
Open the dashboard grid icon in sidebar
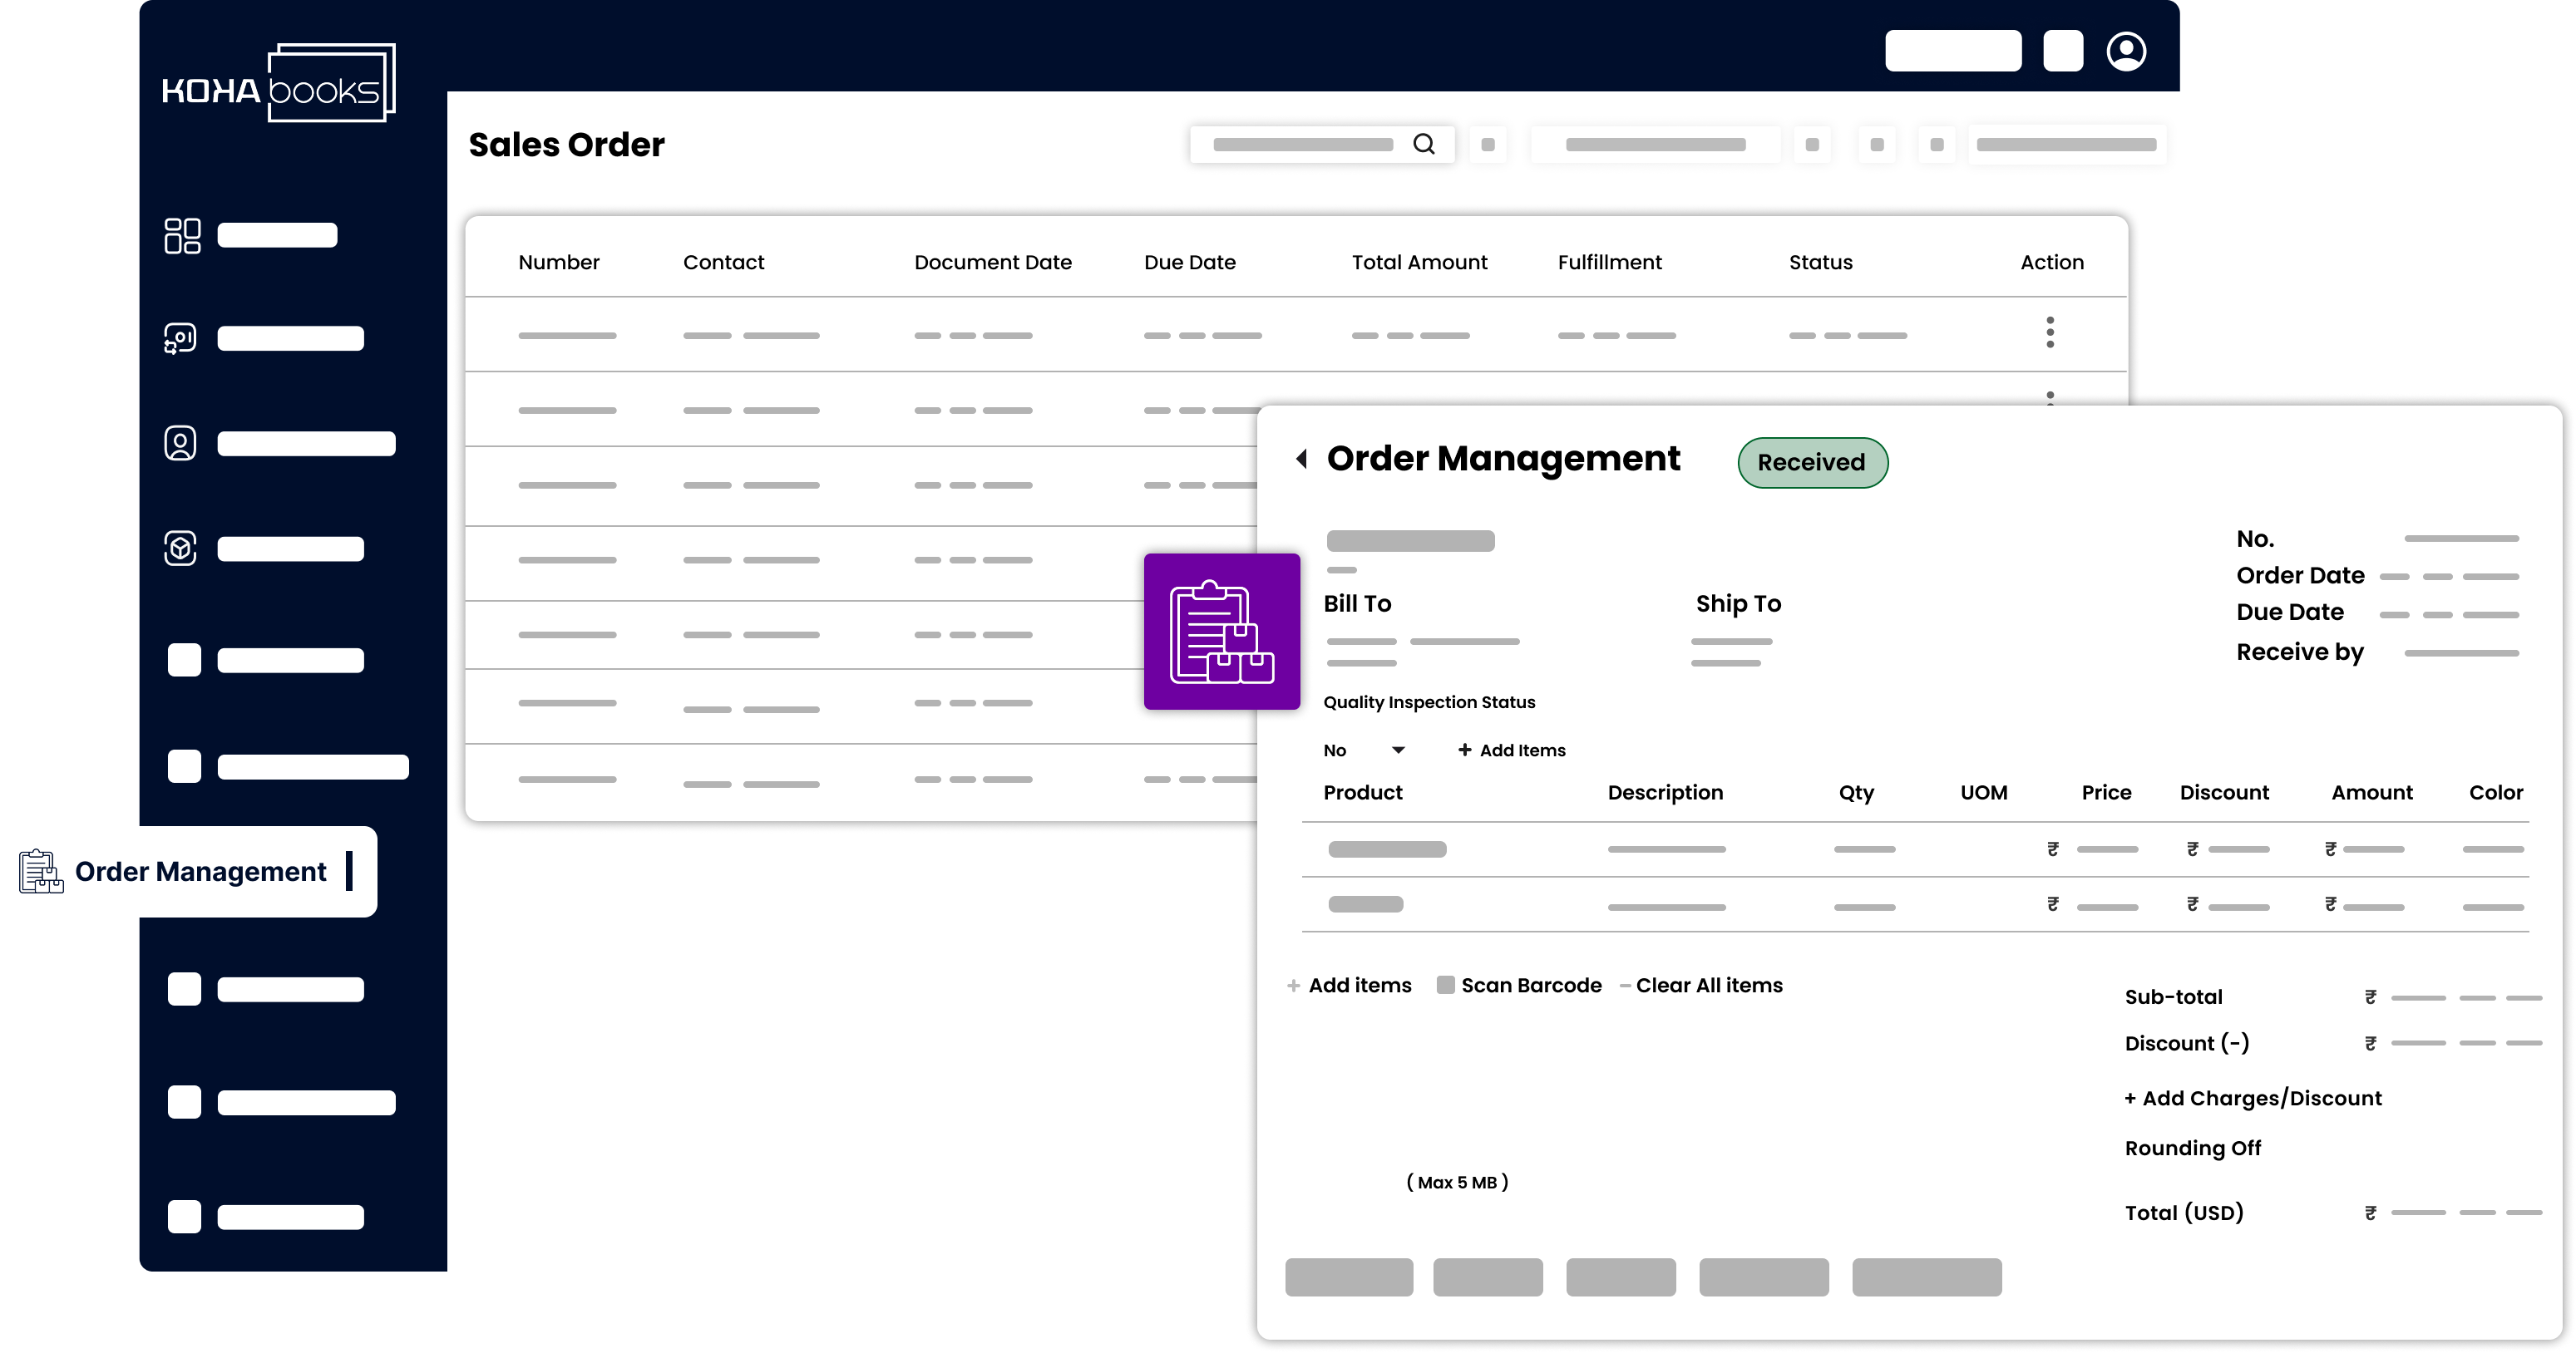coord(182,236)
